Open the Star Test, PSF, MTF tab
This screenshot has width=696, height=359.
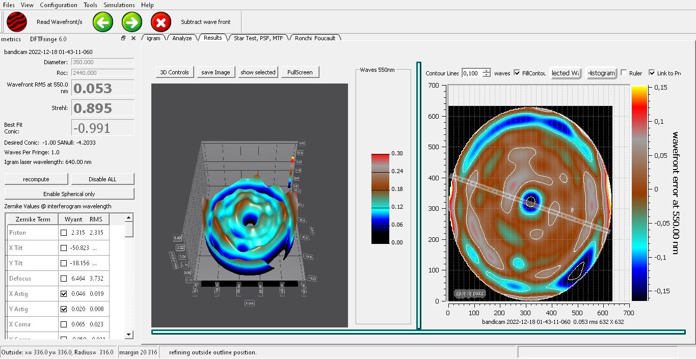(258, 38)
